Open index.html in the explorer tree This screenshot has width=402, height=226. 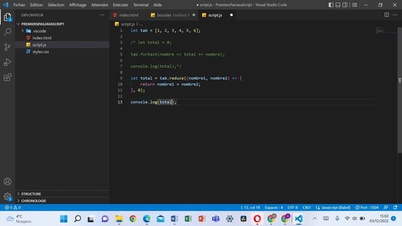42,38
